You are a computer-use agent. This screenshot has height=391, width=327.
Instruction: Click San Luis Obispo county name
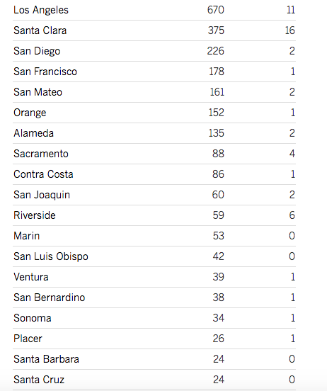pos(51,256)
